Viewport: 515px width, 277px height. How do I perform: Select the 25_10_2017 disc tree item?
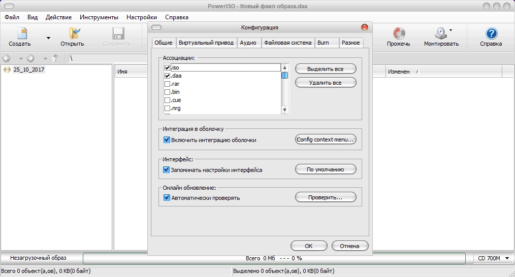tap(28, 70)
